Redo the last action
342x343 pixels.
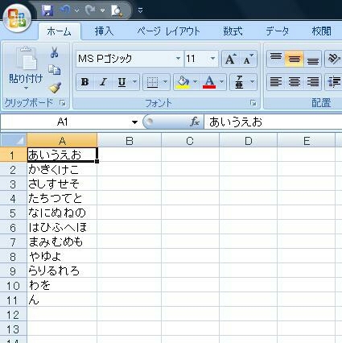(90, 10)
